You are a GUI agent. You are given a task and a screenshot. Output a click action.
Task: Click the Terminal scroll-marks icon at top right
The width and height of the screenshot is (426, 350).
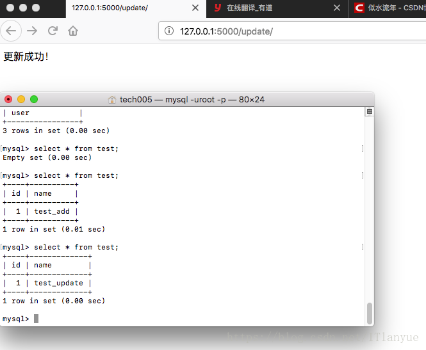370,111
